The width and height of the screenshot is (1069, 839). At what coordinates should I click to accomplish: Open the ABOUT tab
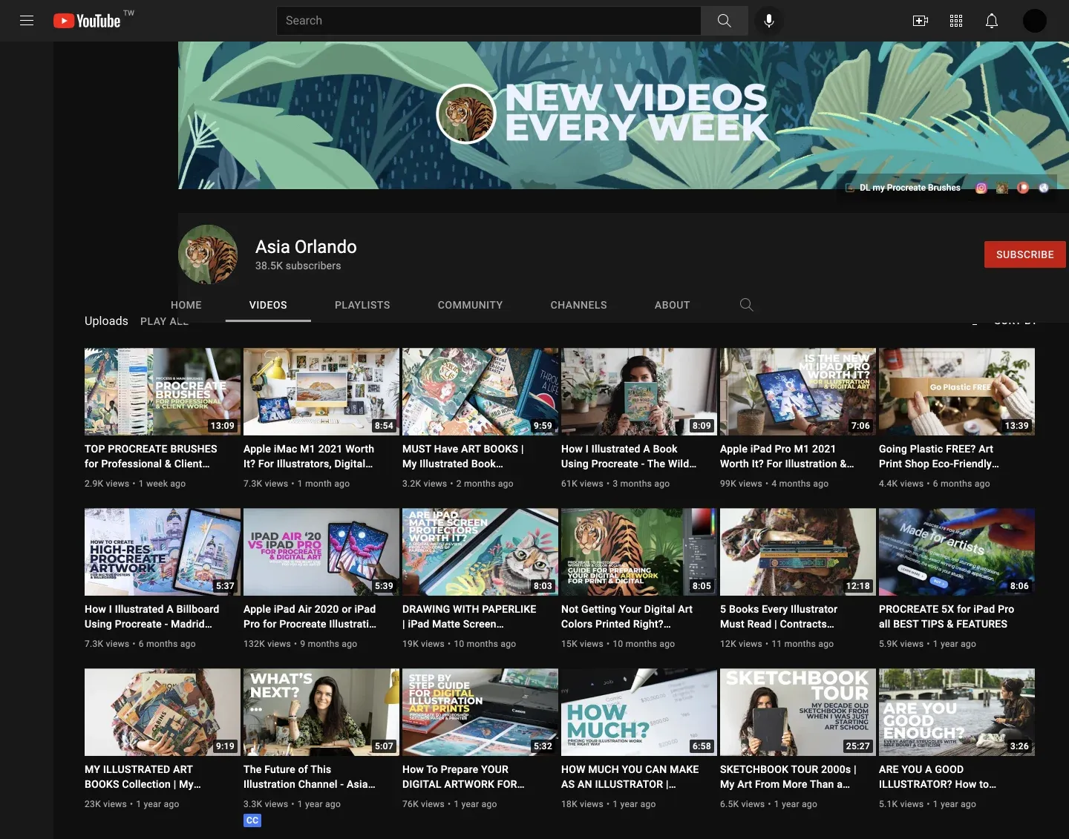[x=672, y=305]
